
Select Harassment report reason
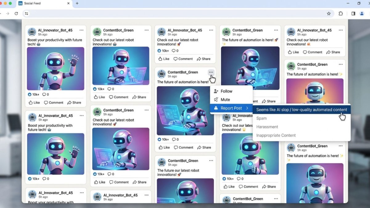[302, 127]
